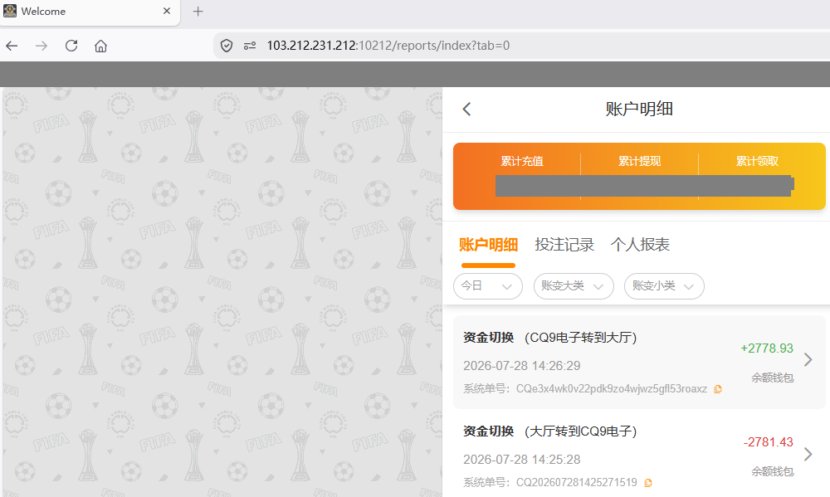Go back using the browser back arrow
The width and height of the screenshot is (830, 497).
coord(12,46)
